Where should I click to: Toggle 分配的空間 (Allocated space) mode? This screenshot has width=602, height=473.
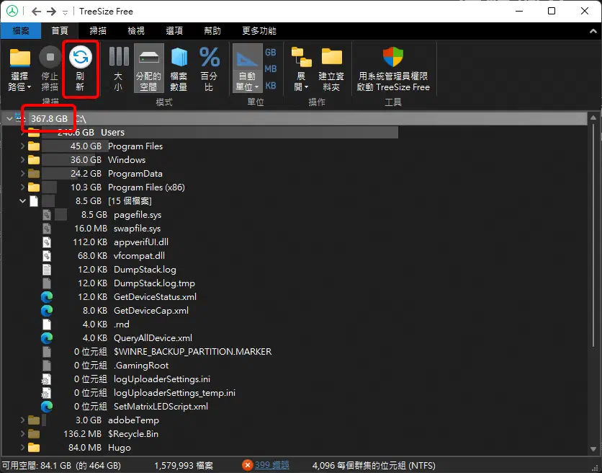[x=148, y=58]
